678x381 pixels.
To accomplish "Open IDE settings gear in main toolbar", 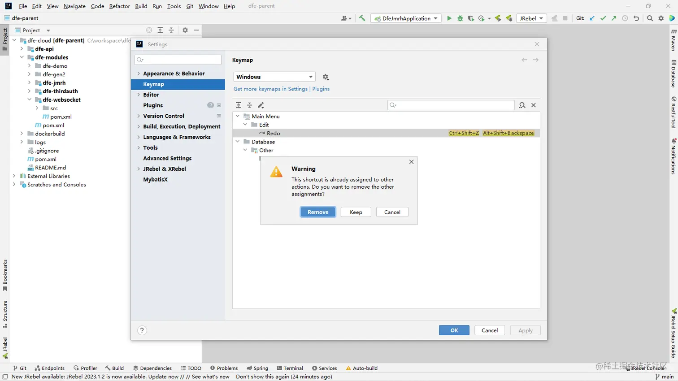I will (661, 18).
